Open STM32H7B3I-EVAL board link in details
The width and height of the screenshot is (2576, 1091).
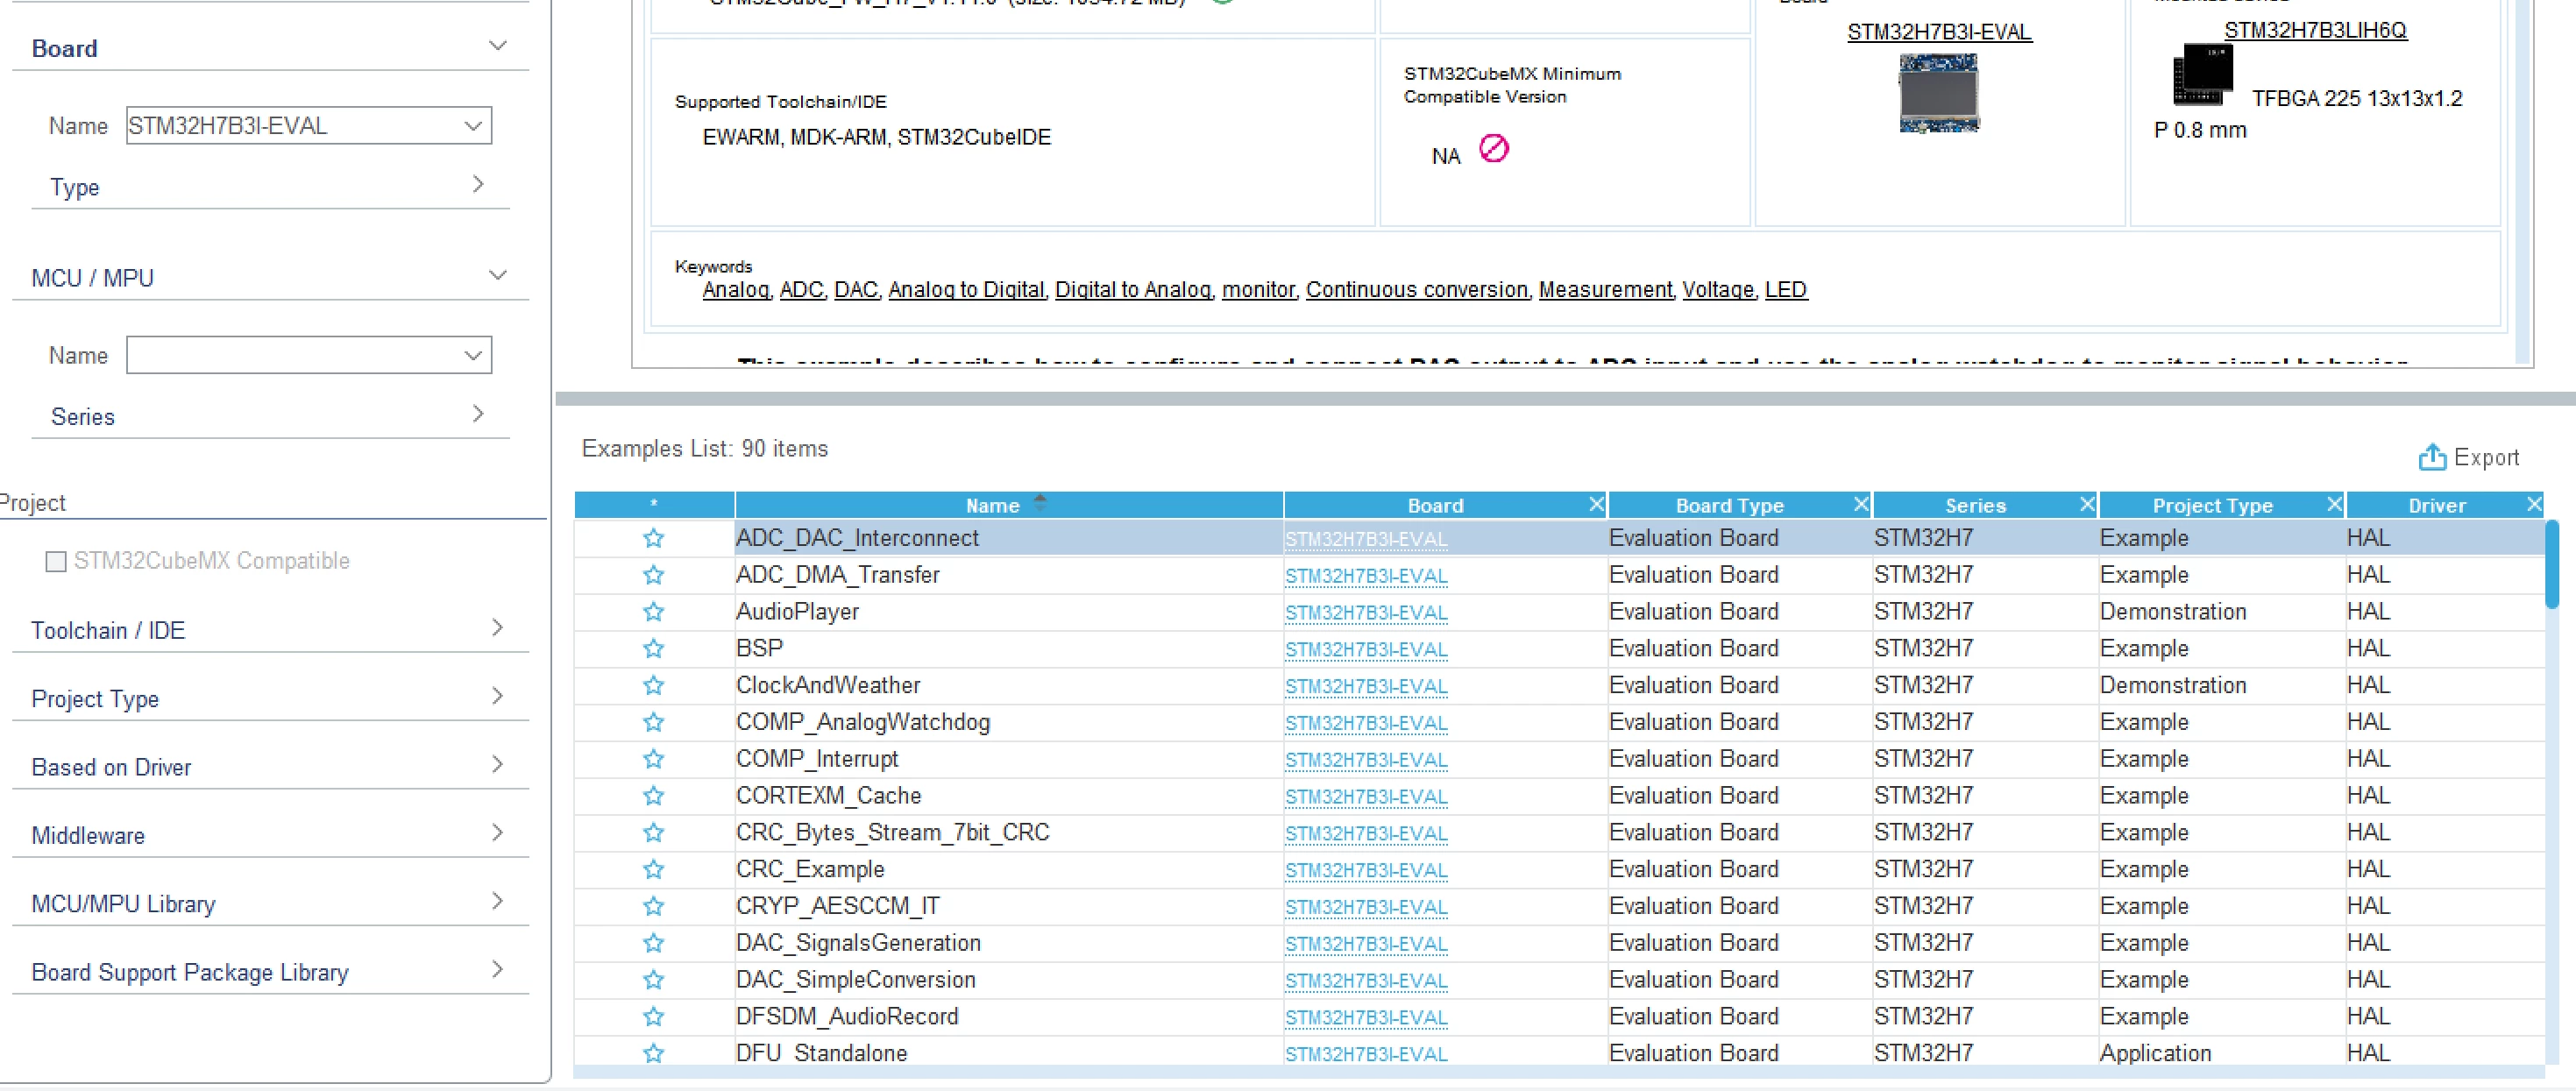click(1939, 32)
